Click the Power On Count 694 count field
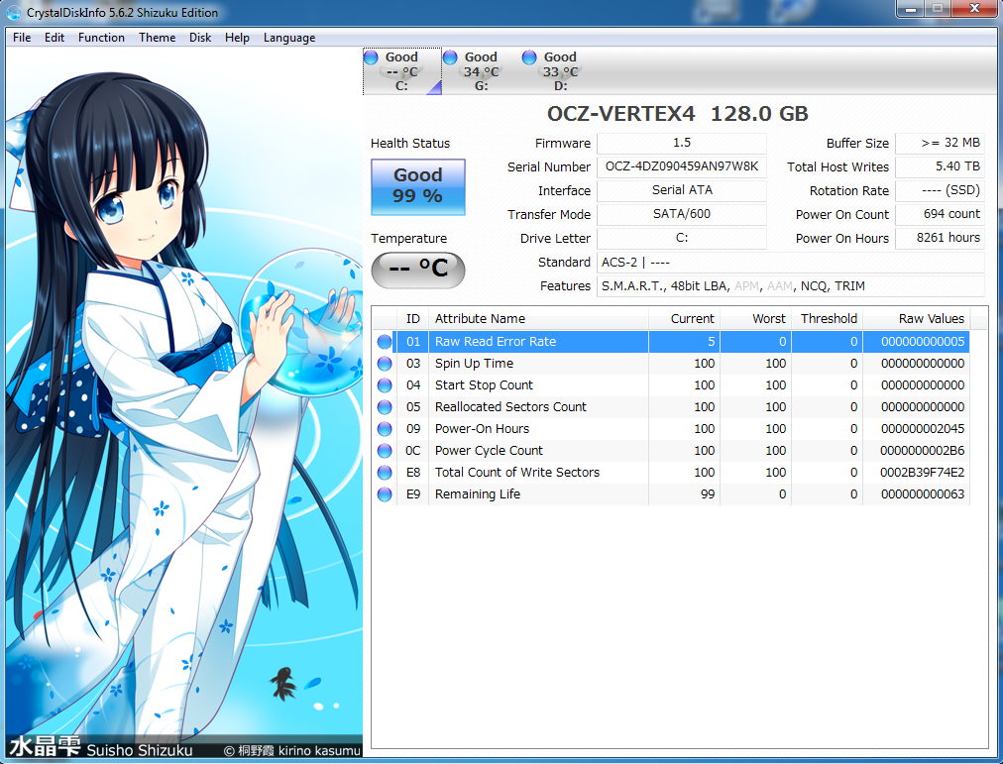 [940, 214]
